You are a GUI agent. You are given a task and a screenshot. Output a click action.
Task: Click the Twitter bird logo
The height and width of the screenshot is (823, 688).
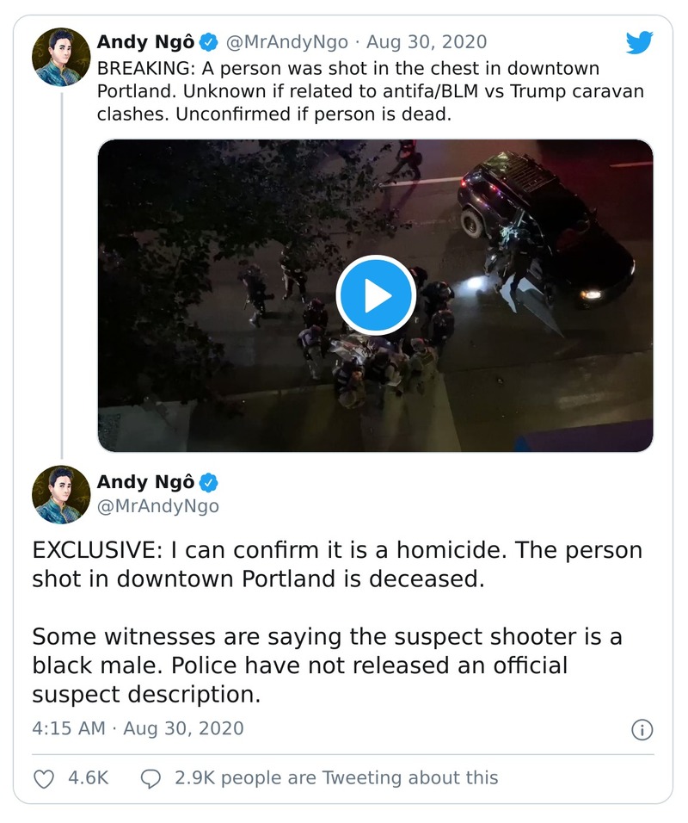click(640, 41)
